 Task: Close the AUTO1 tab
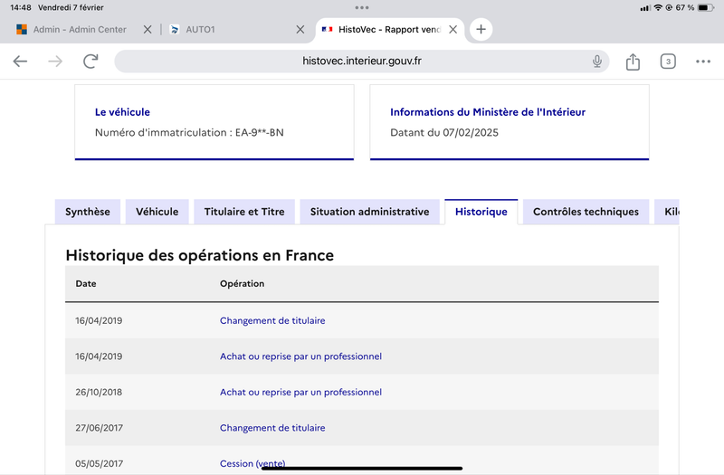click(300, 30)
